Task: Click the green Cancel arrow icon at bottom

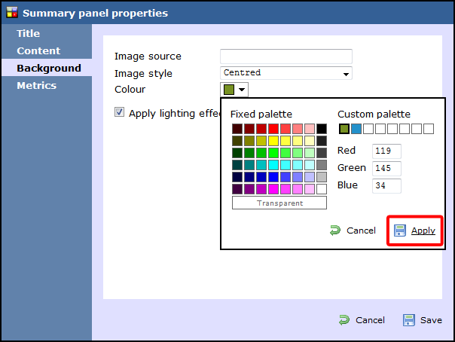Action: pos(344,320)
